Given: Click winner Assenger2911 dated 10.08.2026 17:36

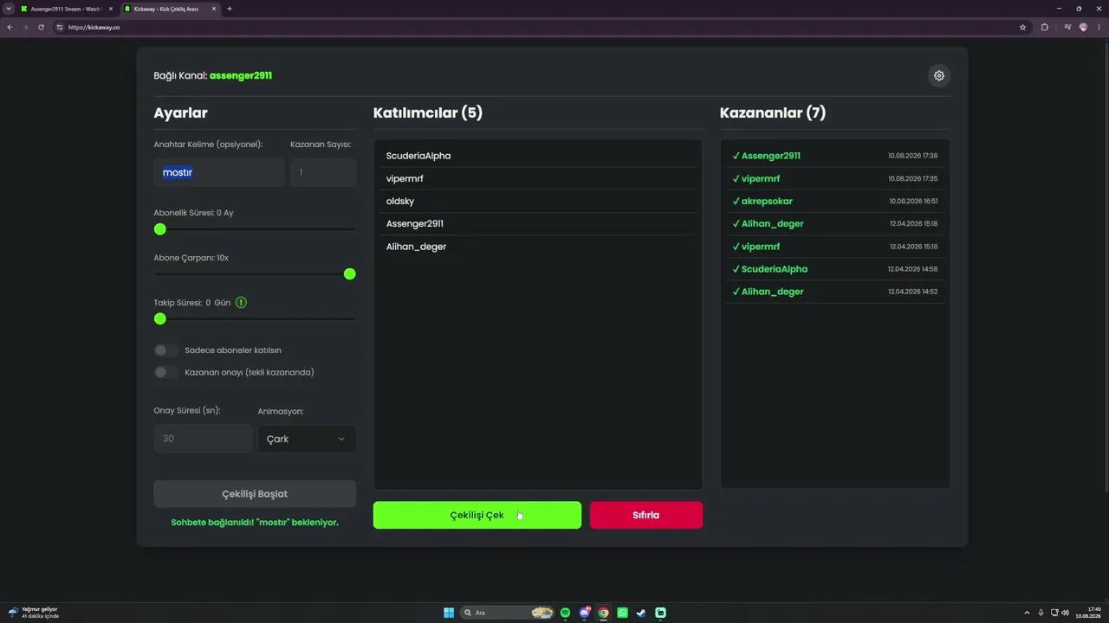Looking at the screenshot, I should (x=835, y=156).
